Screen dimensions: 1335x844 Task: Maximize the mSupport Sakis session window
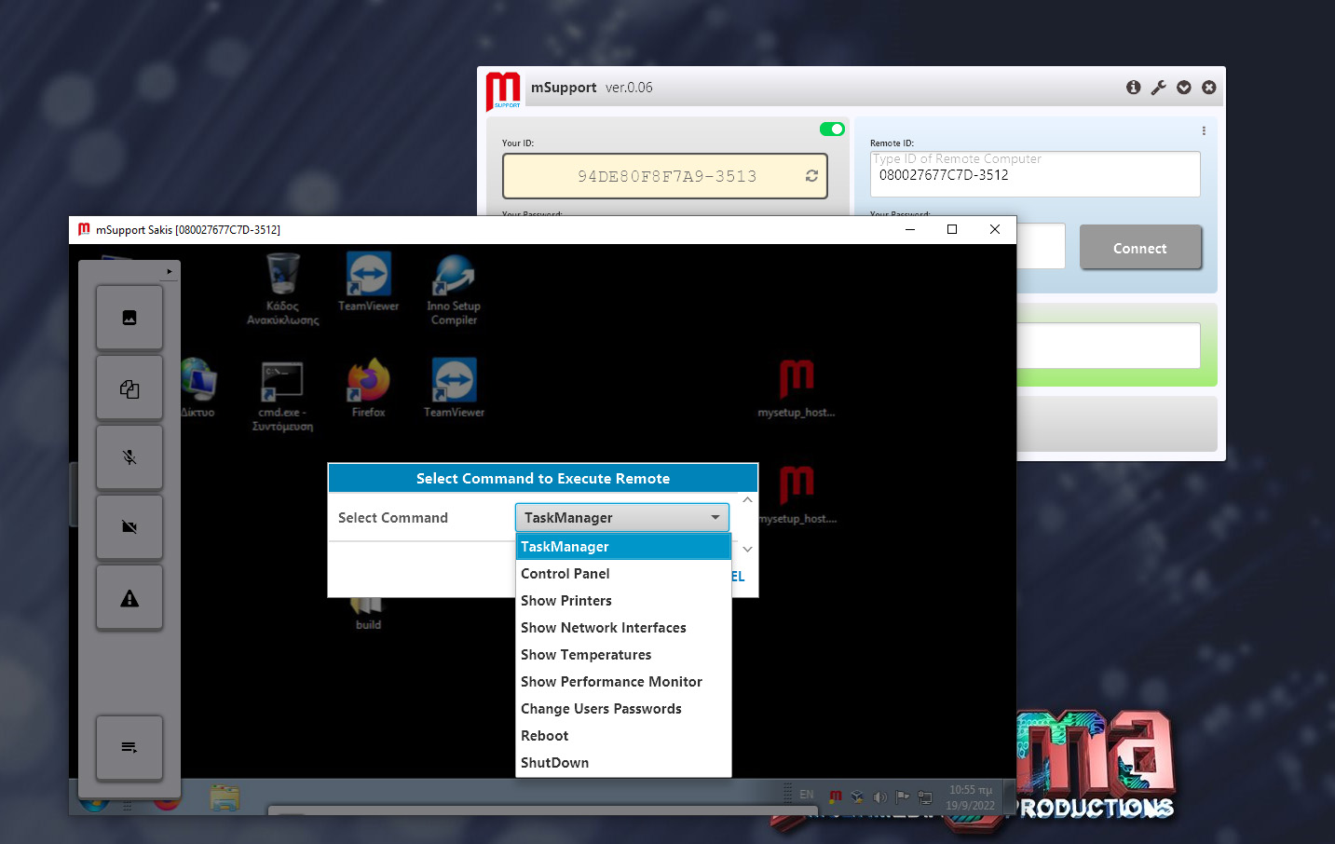point(952,229)
